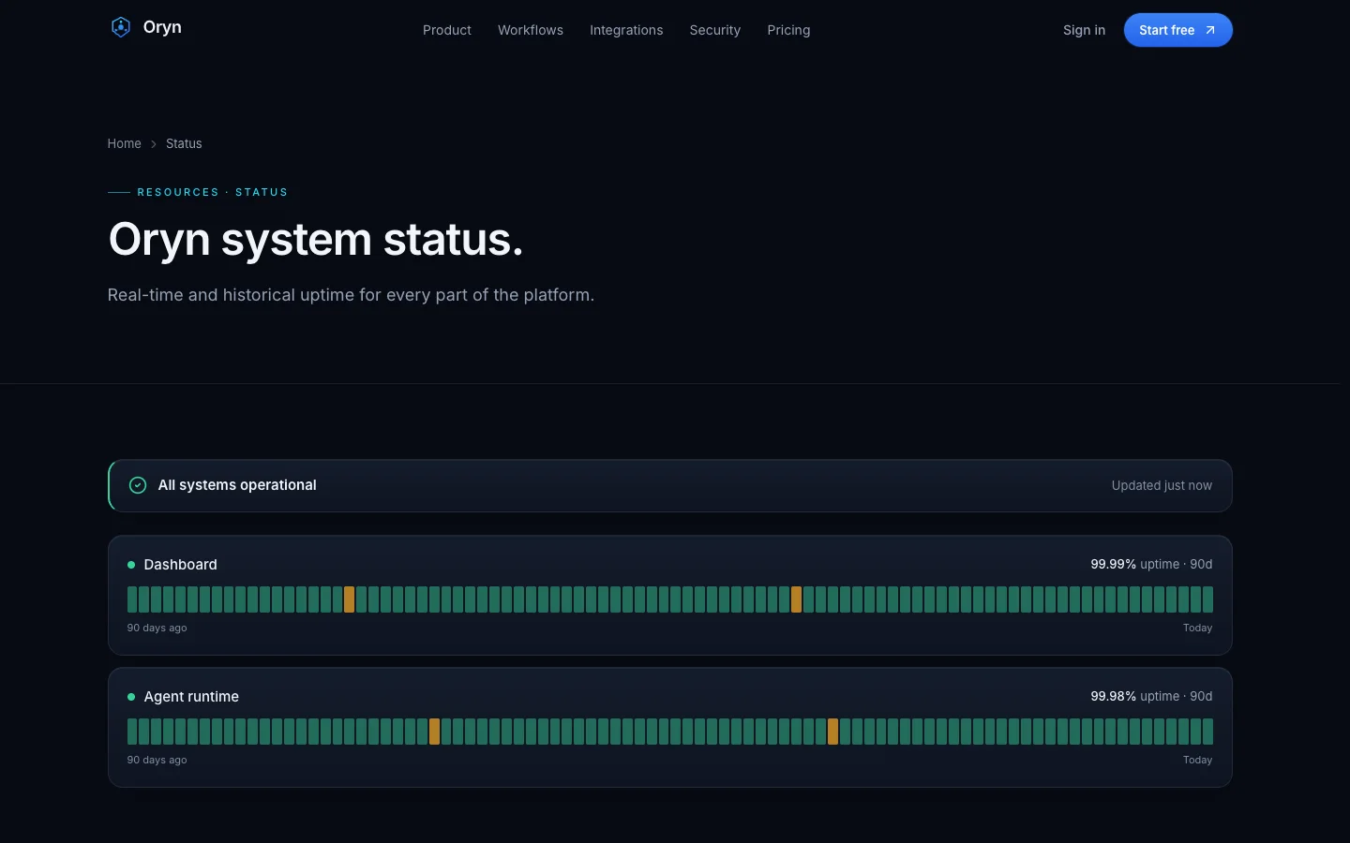The height and width of the screenshot is (843, 1350).
Task: Go to Integrations in the navigation
Action: (x=626, y=30)
